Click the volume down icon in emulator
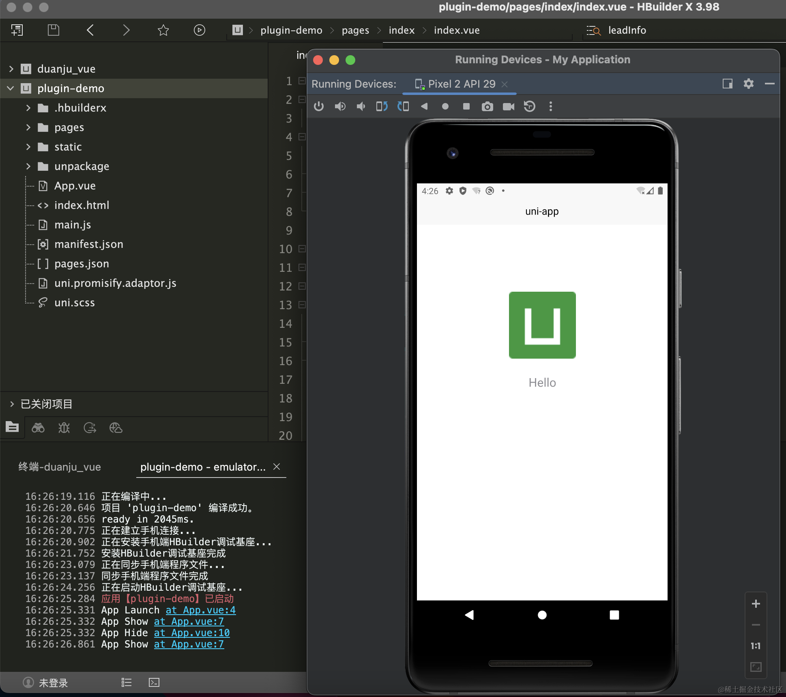This screenshot has height=697, width=786. (361, 106)
